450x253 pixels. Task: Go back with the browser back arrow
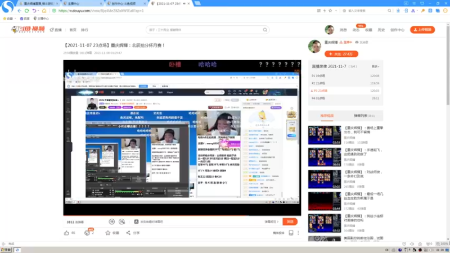click(19, 11)
